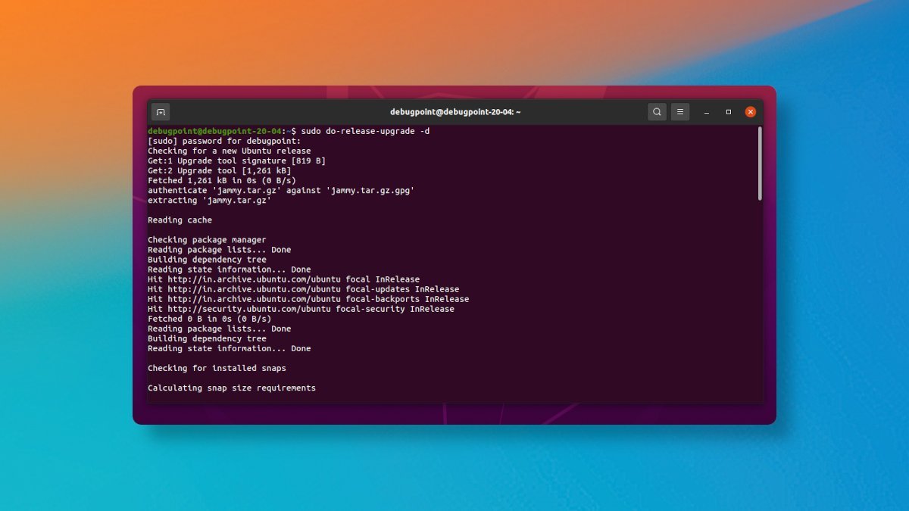Click the terminal's vertical scrollbar thumb
The width and height of the screenshot is (909, 511).
pyautogui.click(x=760, y=163)
